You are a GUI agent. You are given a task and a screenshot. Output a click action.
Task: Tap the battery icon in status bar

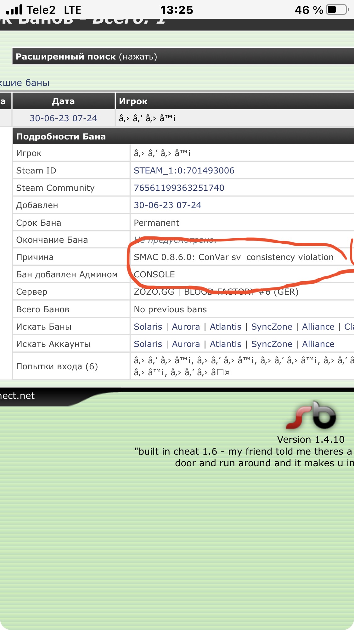tap(337, 10)
